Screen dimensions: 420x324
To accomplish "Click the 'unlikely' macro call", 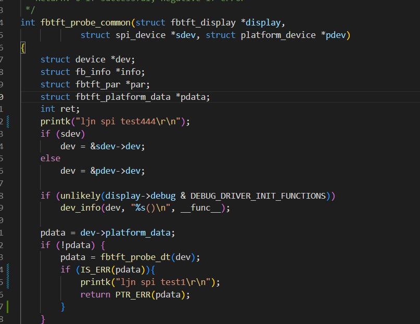I will tap(81, 196).
